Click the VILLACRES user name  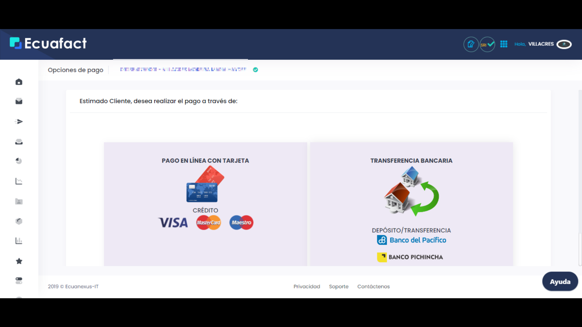click(541, 44)
